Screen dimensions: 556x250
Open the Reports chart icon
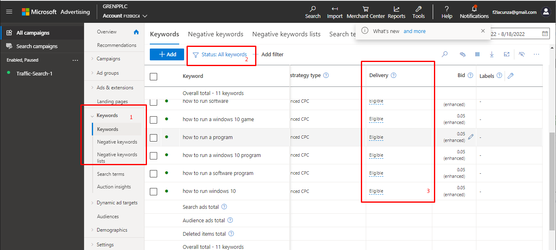396,9
